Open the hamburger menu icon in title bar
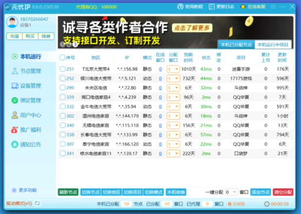301x214 pixels. (x=273, y=7)
